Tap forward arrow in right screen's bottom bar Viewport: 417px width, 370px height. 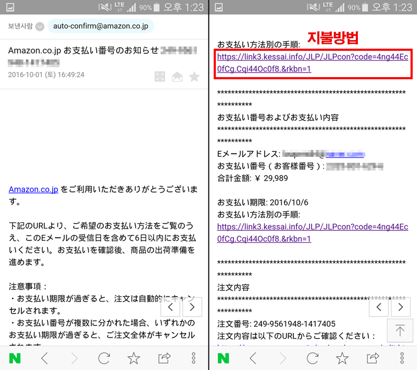(283, 358)
